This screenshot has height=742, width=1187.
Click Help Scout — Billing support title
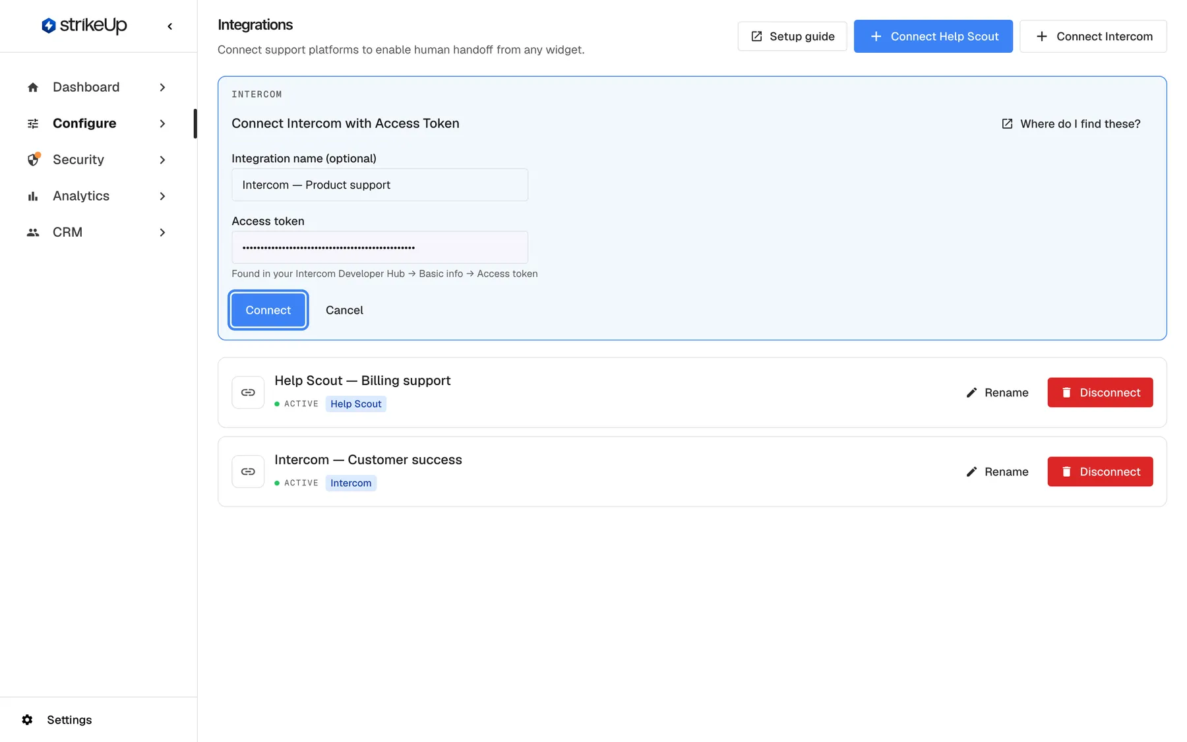click(362, 381)
